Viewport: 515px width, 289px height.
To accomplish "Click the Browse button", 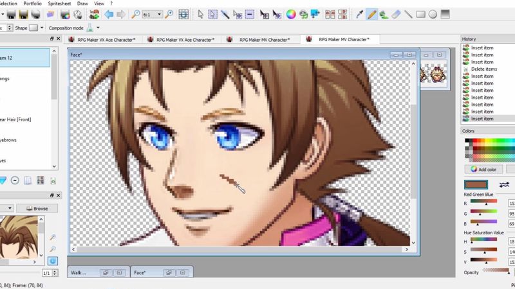I will (37, 208).
